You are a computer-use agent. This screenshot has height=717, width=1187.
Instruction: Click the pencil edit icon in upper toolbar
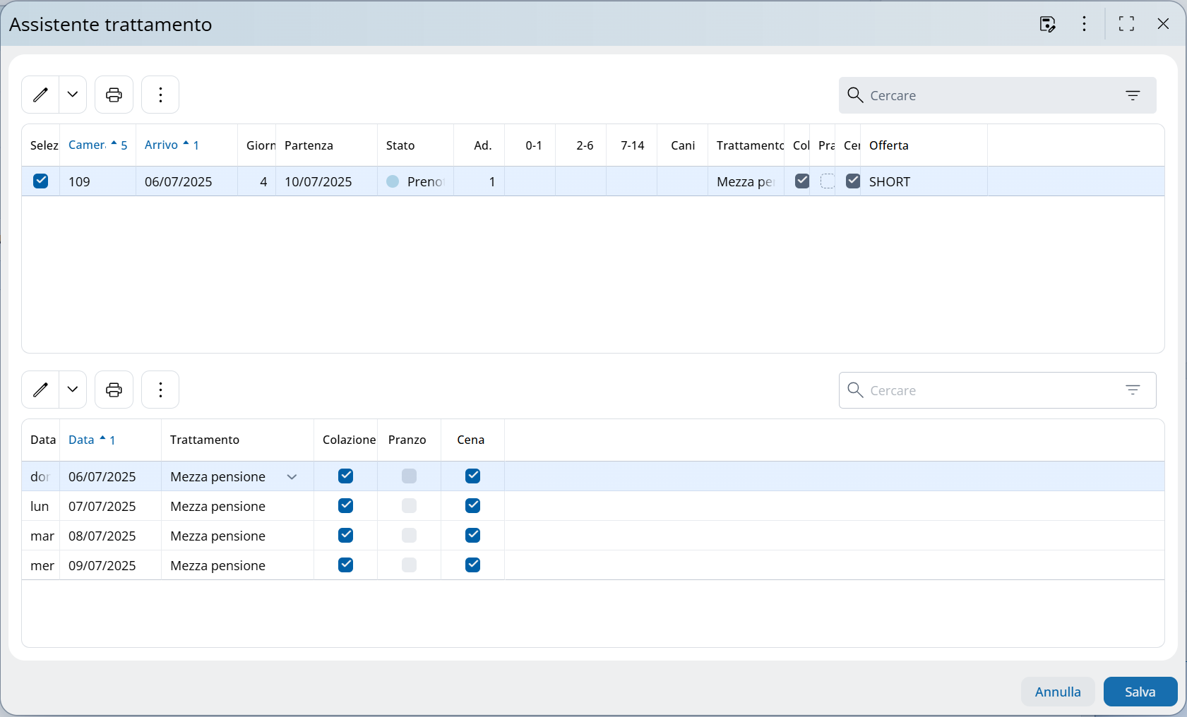click(40, 95)
